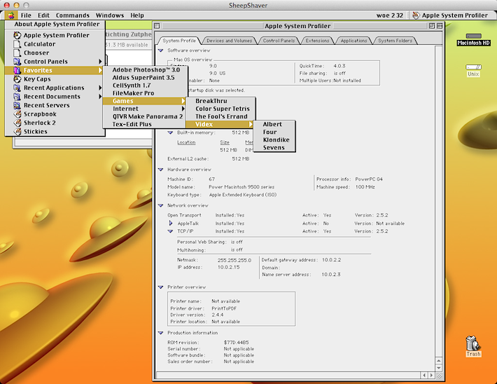The height and width of the screenshot is (384, 497).
Task: Choose Klondike from Videx submenu
Action: pos(274,139)
